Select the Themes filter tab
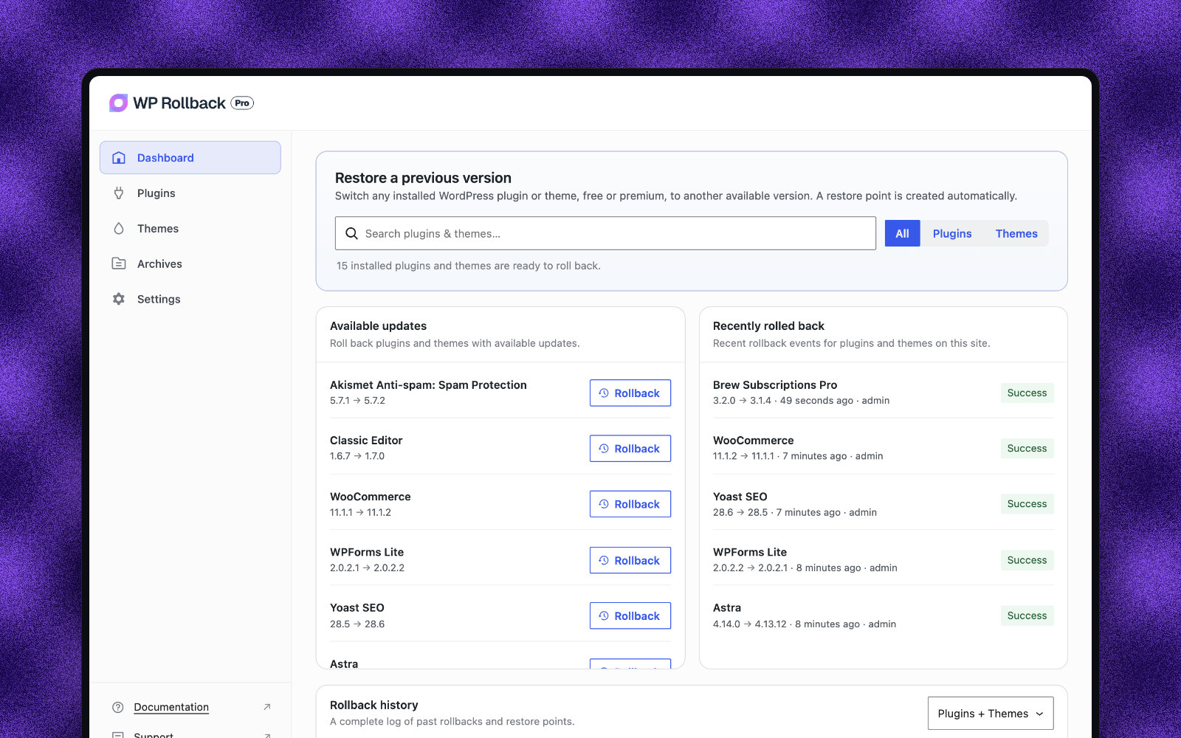The image size is (1181, 738). (1016, 233)
